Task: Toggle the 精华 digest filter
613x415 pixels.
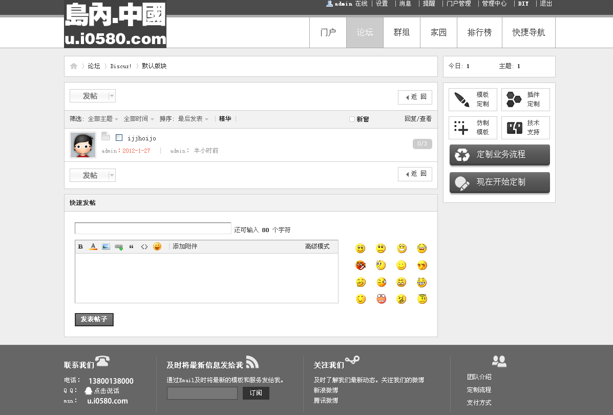Action: [225, 118]
